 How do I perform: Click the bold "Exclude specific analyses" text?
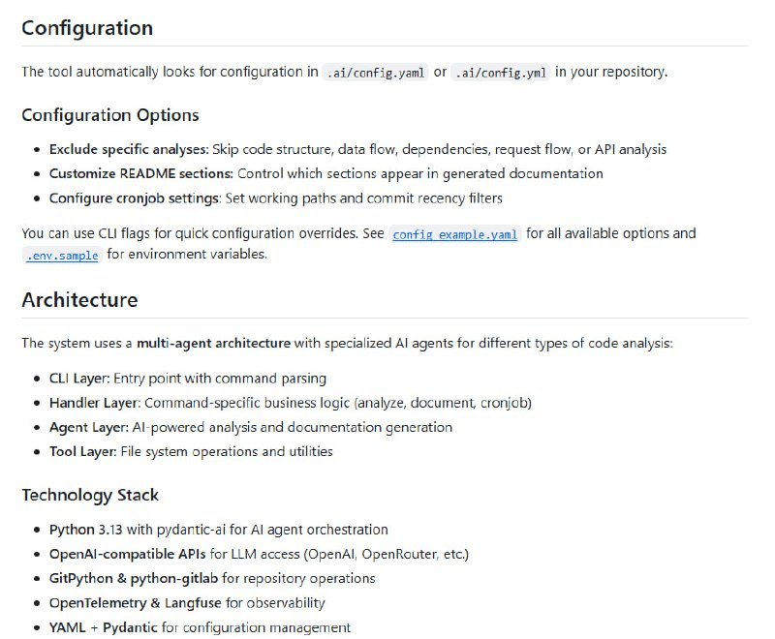pyautogui.click(x=129, y=149)
